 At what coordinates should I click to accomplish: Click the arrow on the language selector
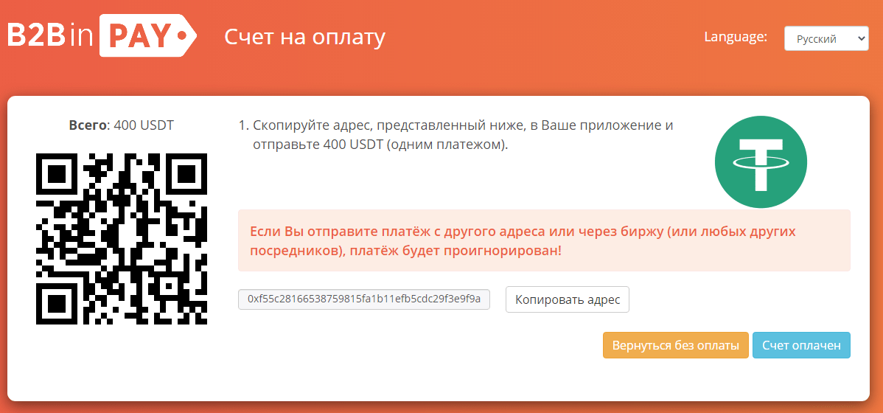pos(862,38)
